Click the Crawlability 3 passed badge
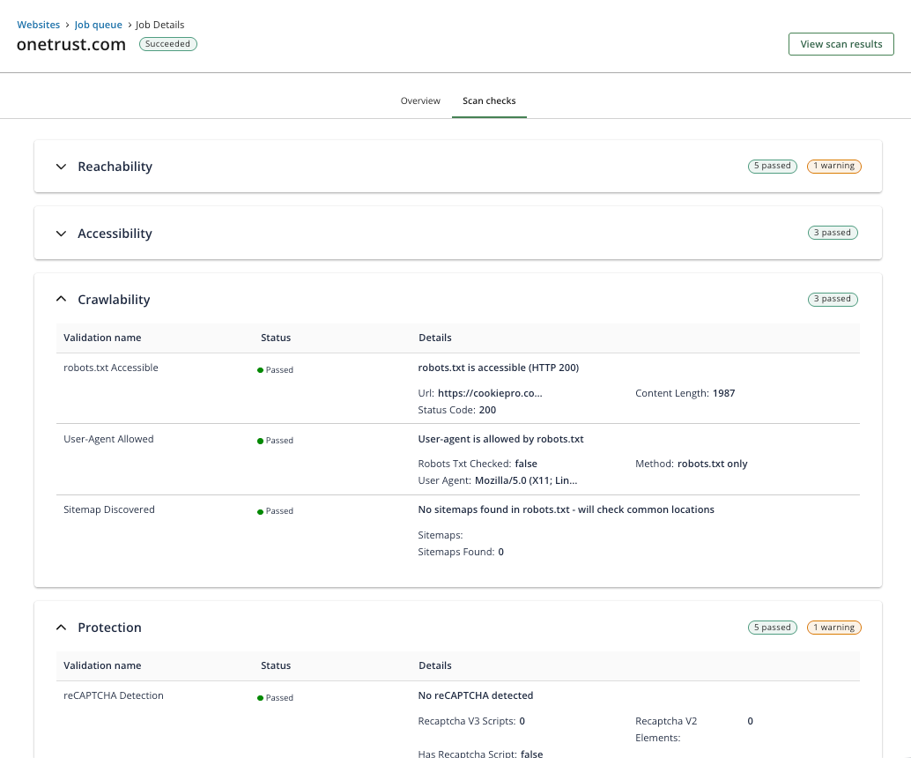911x758 pixels. (x=833, y=300)
